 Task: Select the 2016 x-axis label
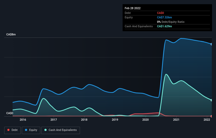click(23, 120)
